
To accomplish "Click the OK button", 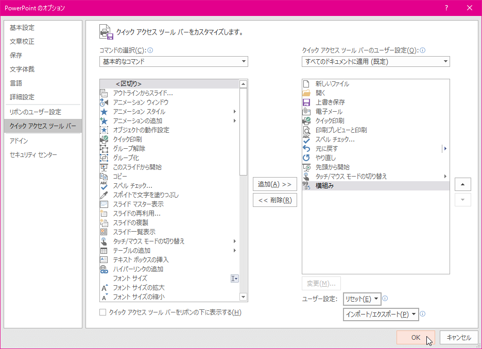I will [416, 337].
